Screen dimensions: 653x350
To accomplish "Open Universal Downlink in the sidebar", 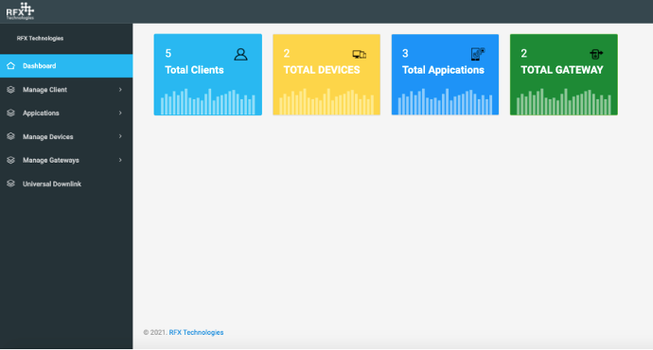I will click(x=66, y=184).
